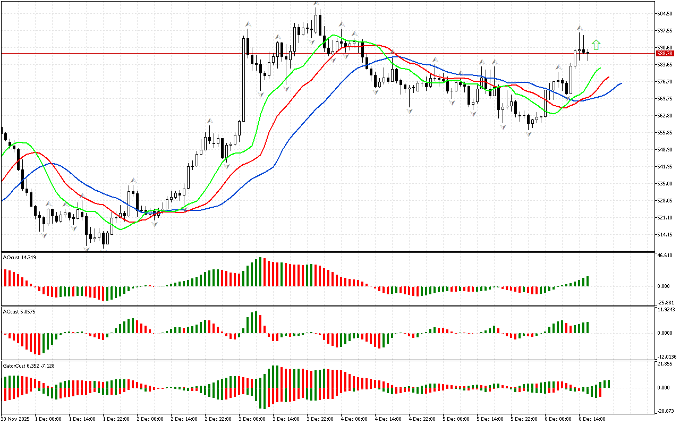
Task: Select the up fractal above the latest candle high
Action: click(580, 28)
